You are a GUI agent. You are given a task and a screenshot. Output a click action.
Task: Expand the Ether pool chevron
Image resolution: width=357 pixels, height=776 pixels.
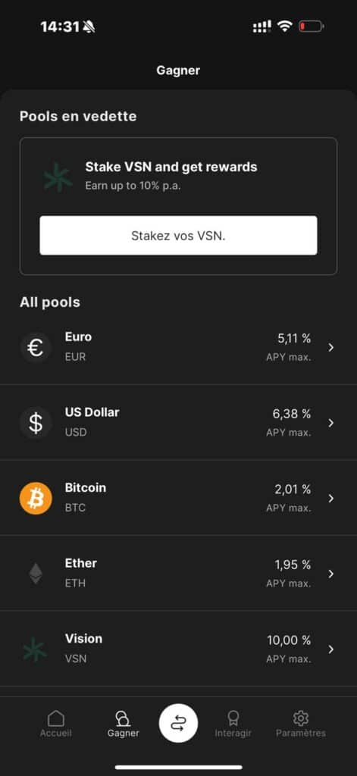(x=331, y=574)
